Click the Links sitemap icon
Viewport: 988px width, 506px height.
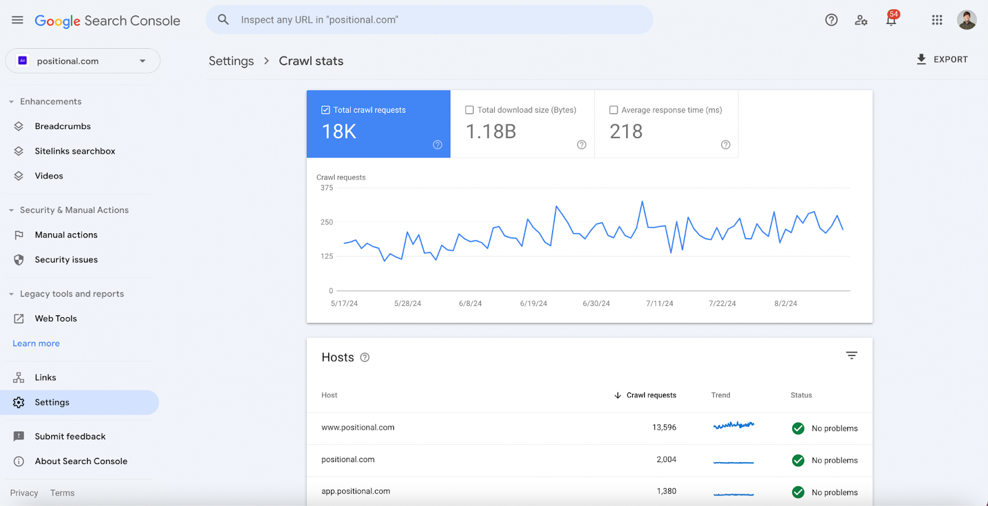click(x=19, y=378)
